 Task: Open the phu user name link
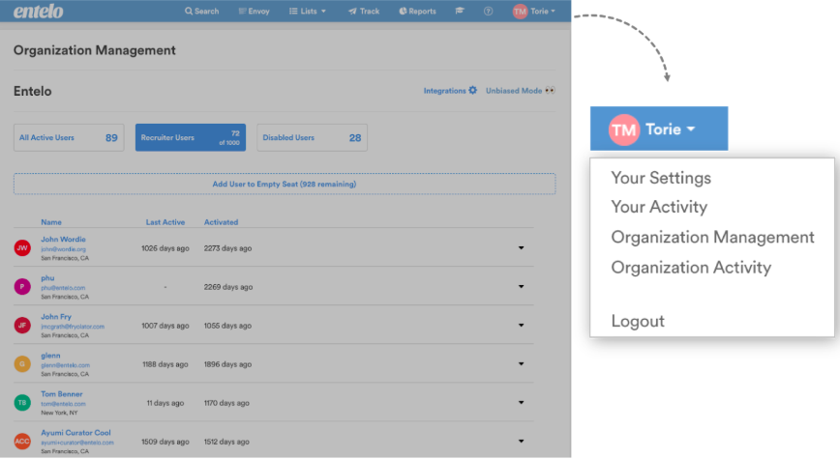coord(47,278)
